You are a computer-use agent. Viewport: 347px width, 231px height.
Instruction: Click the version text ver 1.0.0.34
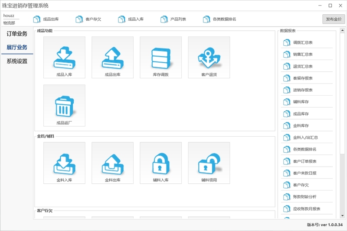coord(331,225)
